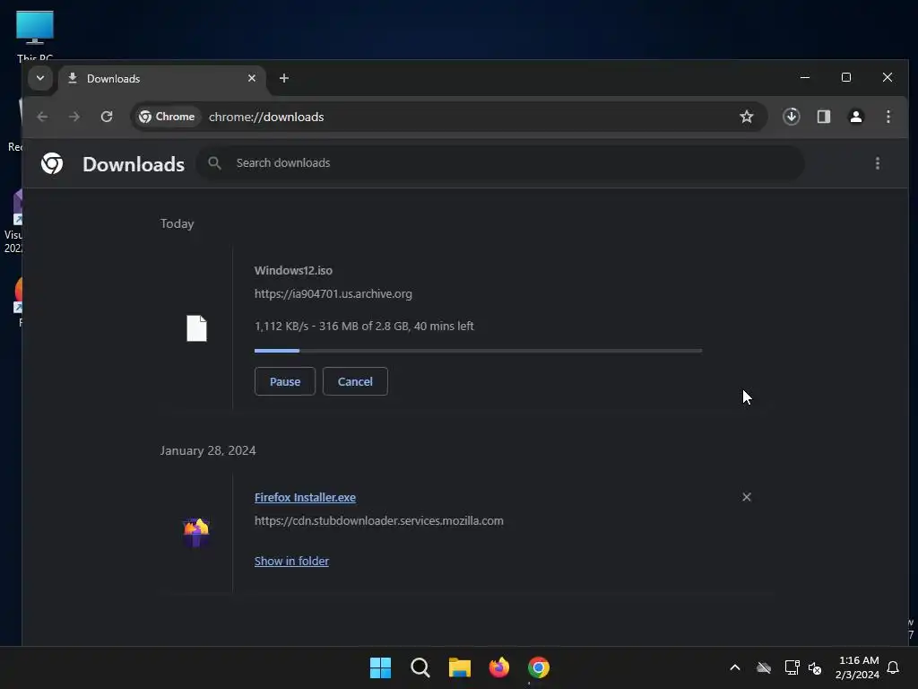Viewport: 918px width, 689px height.
Task: Focus the address bar showing chrome://downloads
Action: tap(265, 117)
